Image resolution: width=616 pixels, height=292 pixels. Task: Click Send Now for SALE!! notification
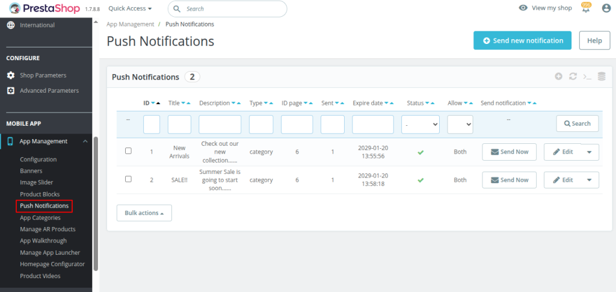(509, 180)
